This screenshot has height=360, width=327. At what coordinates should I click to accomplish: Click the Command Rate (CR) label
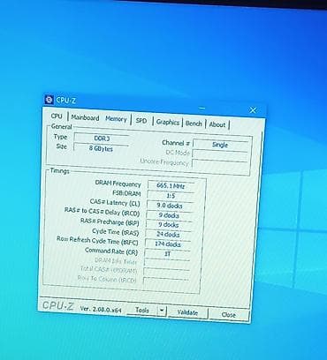(111, 251)
